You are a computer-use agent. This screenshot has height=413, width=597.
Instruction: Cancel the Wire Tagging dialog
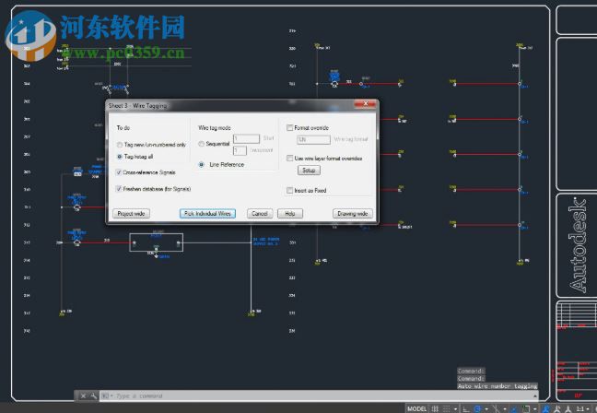click(x=260, y=214)
